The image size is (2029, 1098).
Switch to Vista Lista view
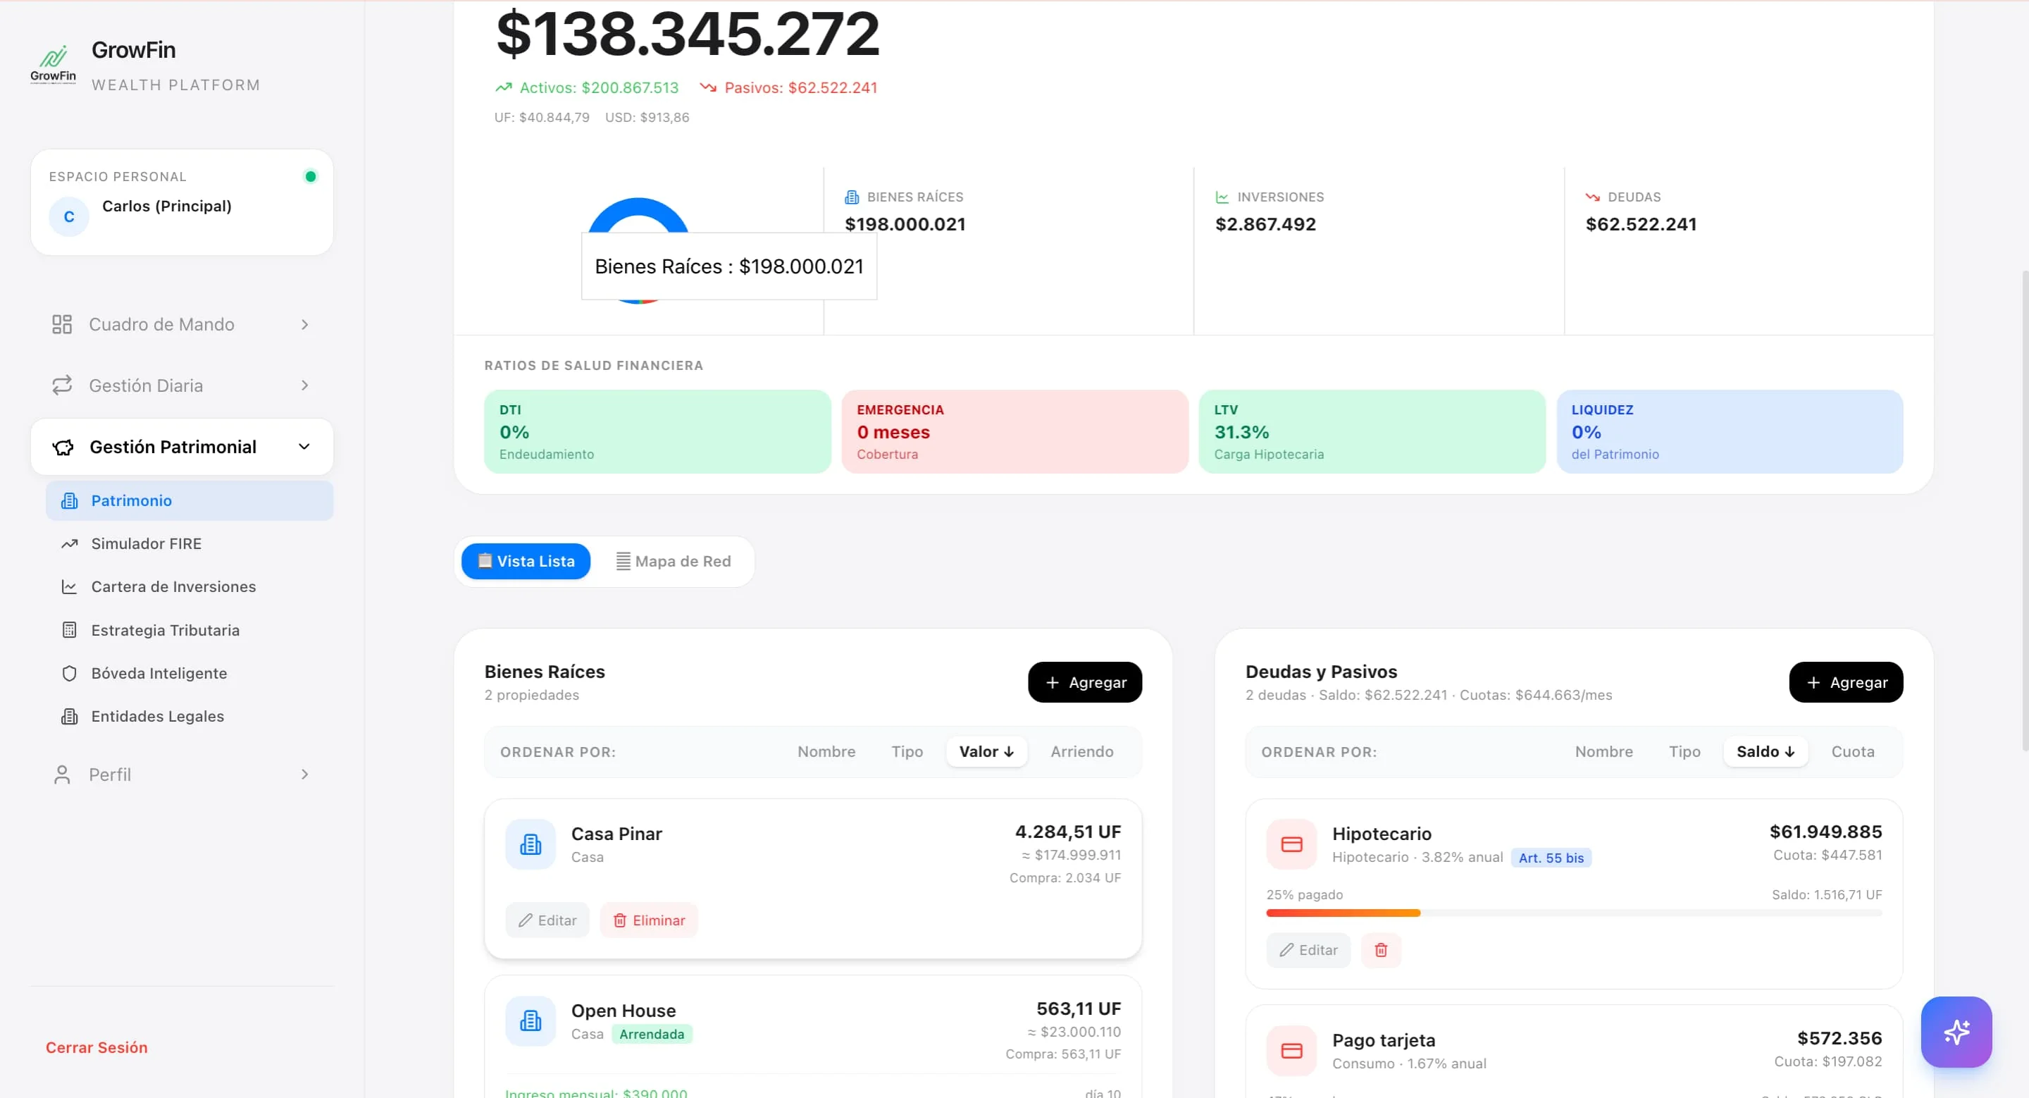coord(526,562)
